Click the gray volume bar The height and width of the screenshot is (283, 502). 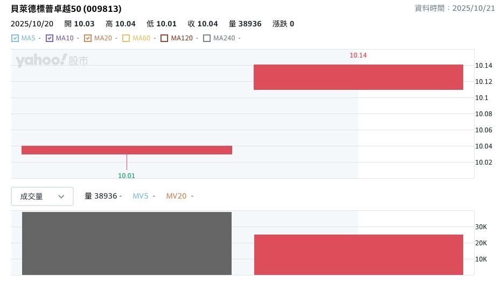pyautogui.click(x=127, y=243)
